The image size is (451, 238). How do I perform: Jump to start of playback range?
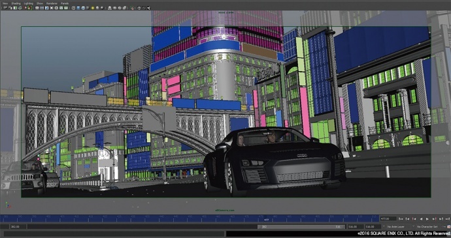click(x=401, y=219)
